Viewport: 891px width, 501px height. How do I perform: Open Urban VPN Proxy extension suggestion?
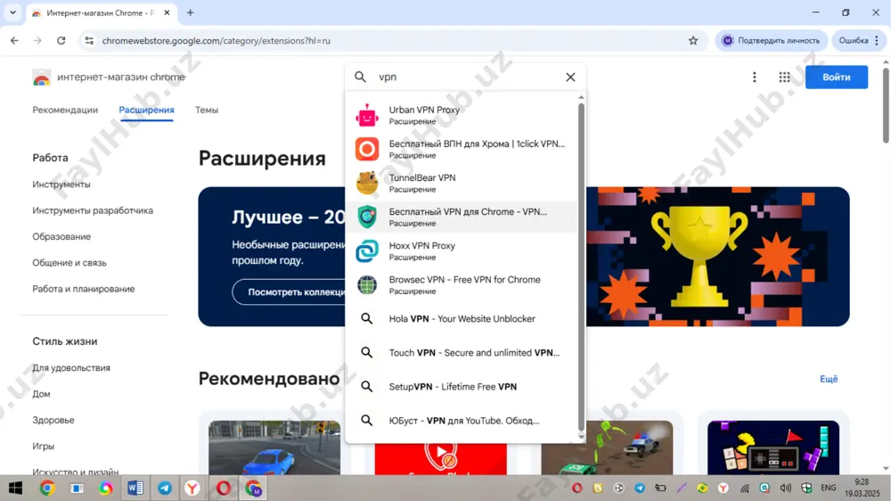pos(462,115)
